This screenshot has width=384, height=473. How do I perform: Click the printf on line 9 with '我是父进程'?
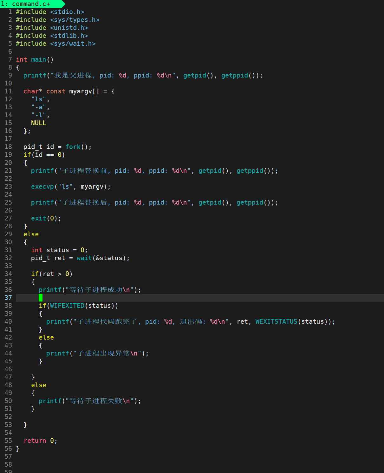click(143, 75)
